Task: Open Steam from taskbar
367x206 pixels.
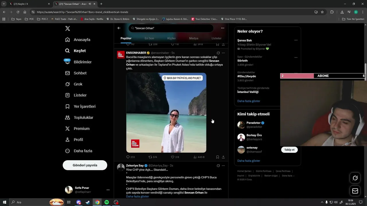Action: (x=87, y=202)
